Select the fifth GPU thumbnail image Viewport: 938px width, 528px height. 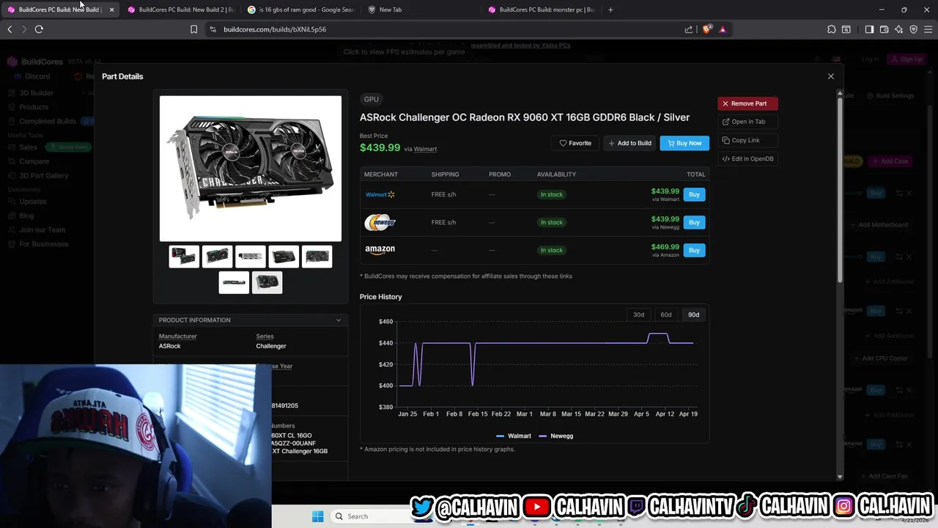pos(317,257)
